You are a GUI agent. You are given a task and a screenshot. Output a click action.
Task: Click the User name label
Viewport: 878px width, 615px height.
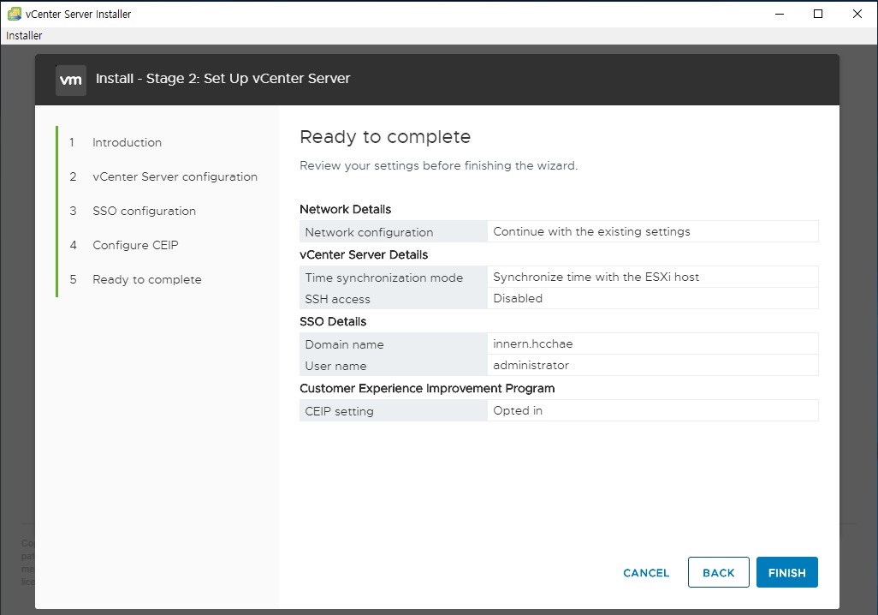335,366
